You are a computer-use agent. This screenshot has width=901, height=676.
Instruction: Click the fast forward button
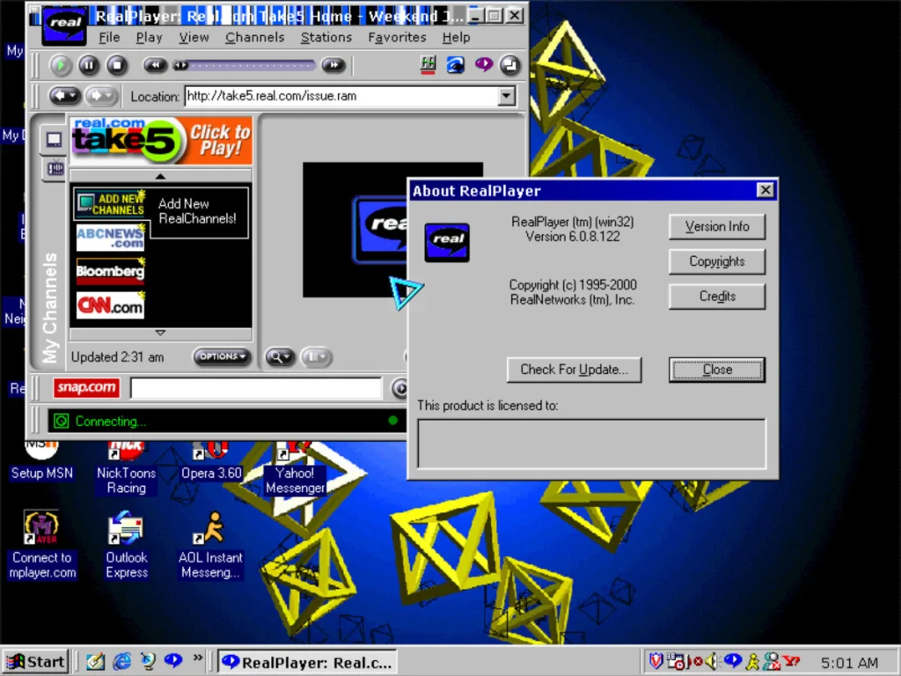pyautogui.click(x=333, y=65)
